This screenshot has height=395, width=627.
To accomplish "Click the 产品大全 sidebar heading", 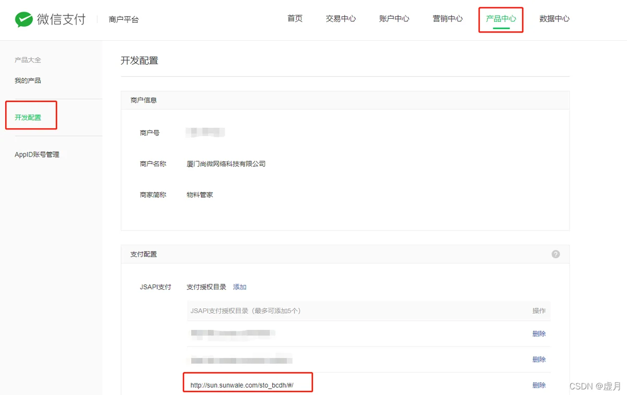I will 28,60.
